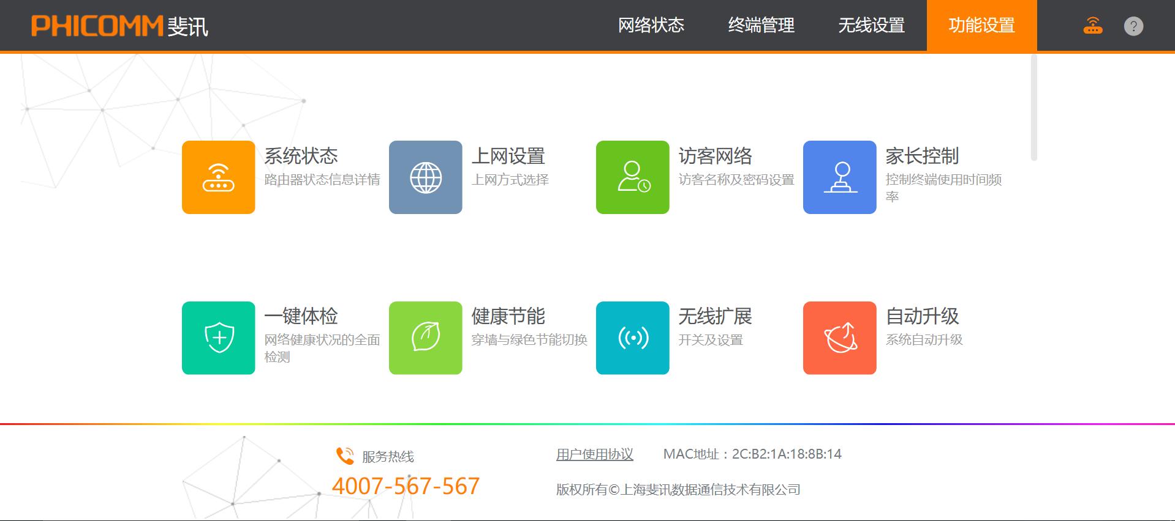
Task: Click the 家长控制 title text
Action: pos(922,156)
